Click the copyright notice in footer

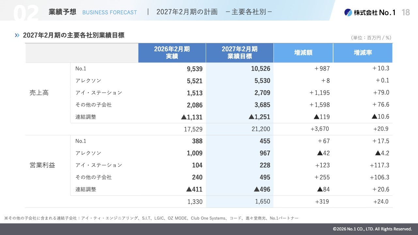(372, 229)
